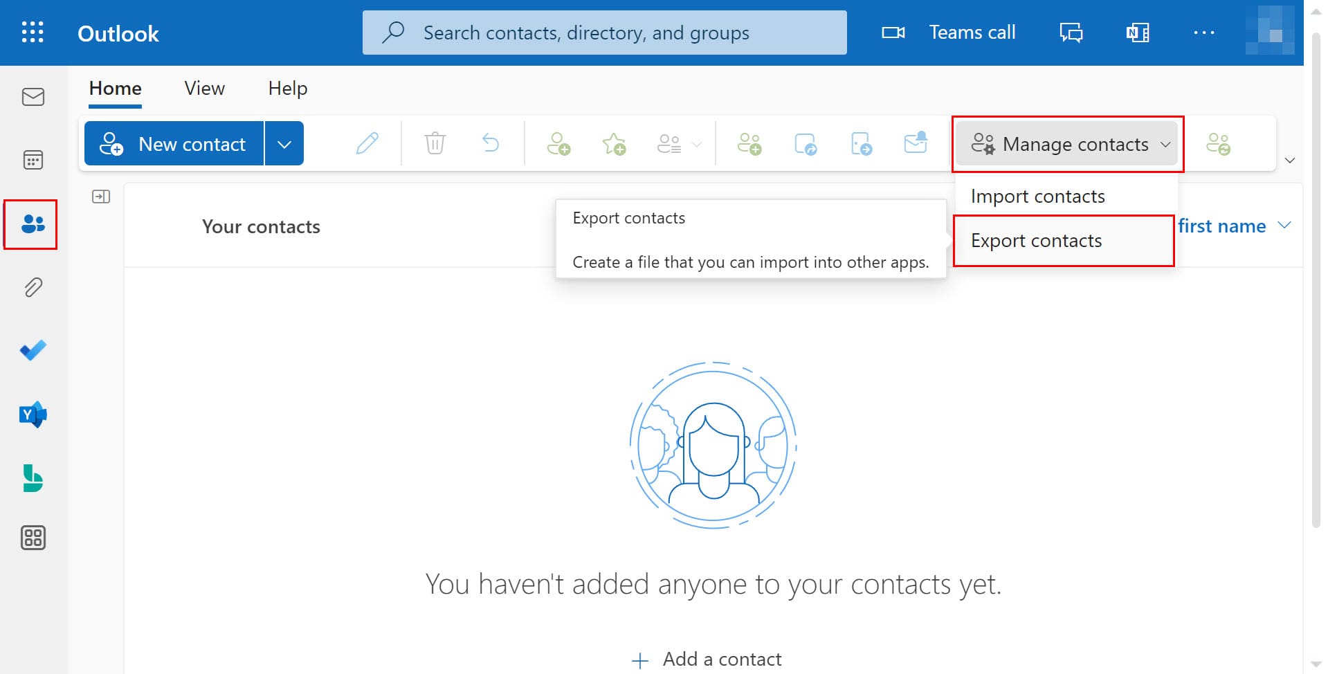Open the Manage contacts dropdown

(1067, 144)
